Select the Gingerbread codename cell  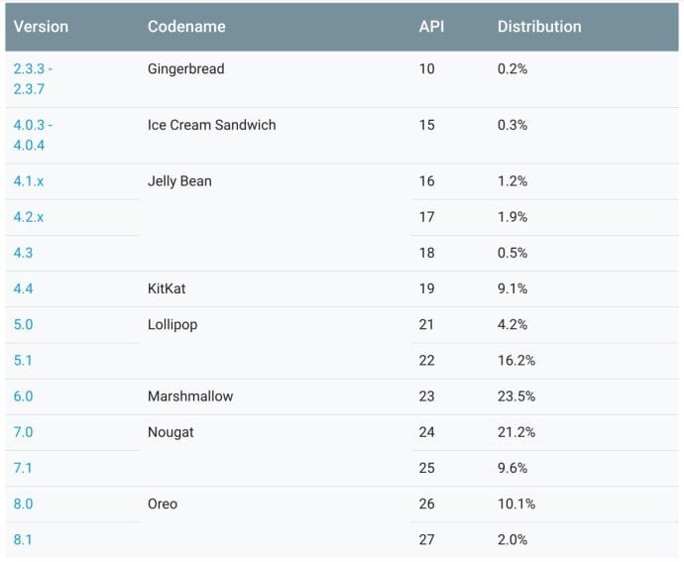(186, 69)
